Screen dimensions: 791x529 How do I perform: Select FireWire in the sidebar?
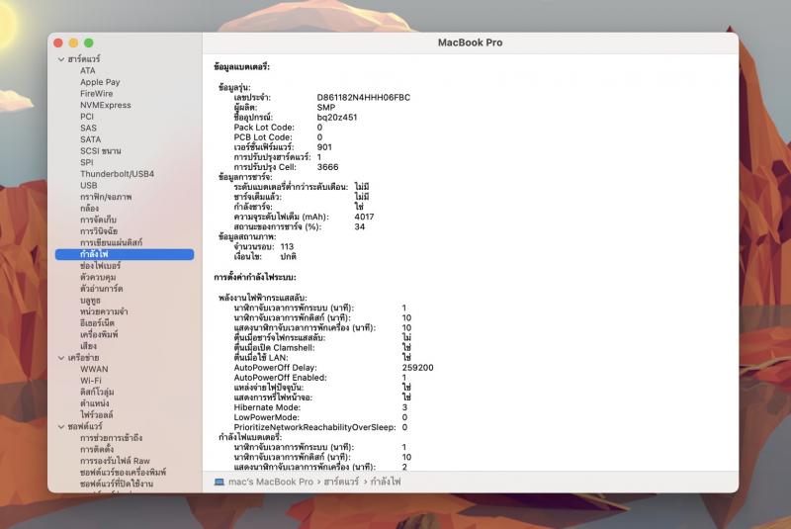tap(96, 94)
